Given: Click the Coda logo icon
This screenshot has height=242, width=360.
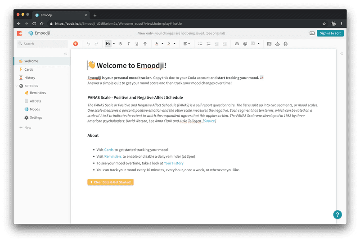Looking at the screenshot, I should click(19, 33).
